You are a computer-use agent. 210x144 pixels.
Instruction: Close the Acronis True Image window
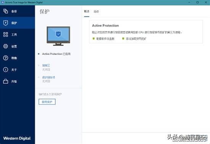206,2
